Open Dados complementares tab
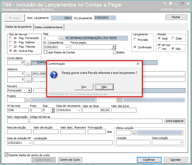Screen dimensions: 192x165 pos(49,27)
